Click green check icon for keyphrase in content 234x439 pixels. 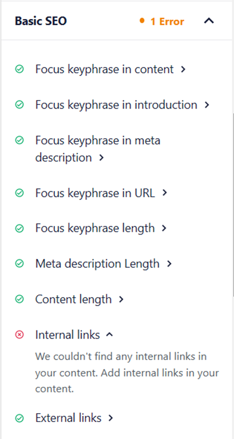pos(19,69)
